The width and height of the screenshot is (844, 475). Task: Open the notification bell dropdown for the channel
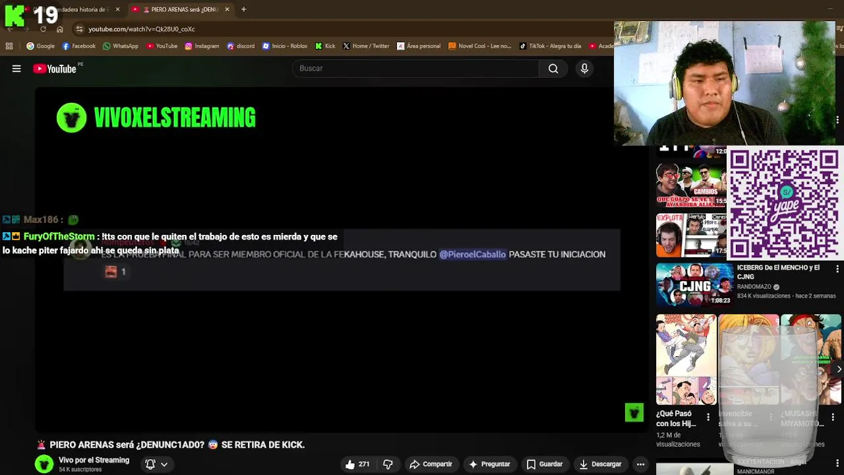tap(156, 464)
